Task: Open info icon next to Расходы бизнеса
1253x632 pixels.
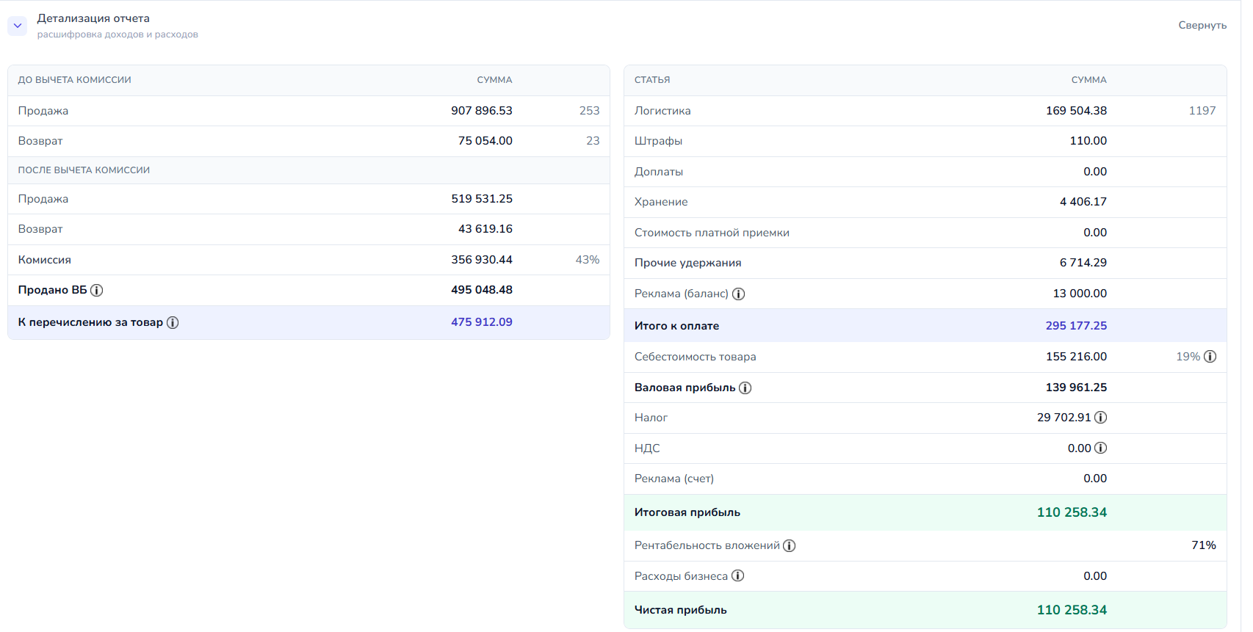Action: 738,575
